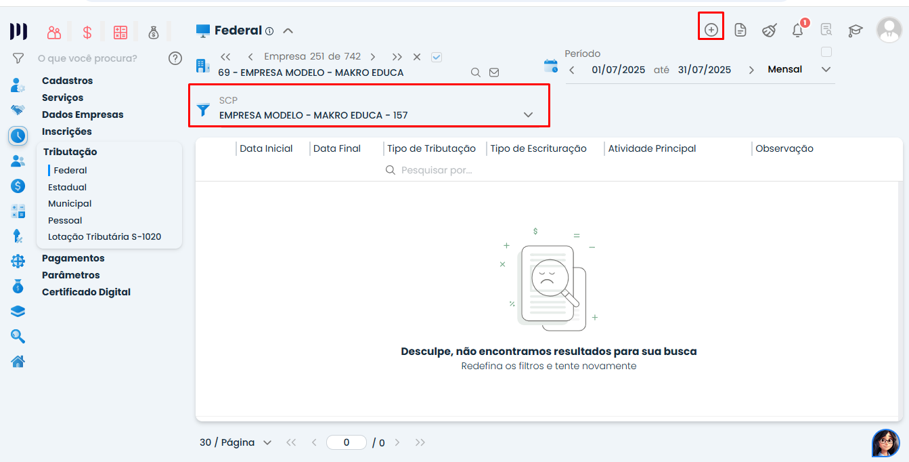Expand the SCP dropdown
This screenshot has height=462, width=909.
point(529,114)
